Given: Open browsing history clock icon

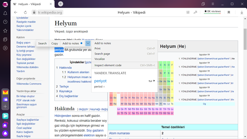Looking at the screenshot, I should pyautogui.click(x=5, y=22).
